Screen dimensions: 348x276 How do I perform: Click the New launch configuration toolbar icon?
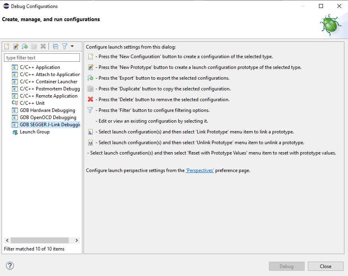(7, 46)
